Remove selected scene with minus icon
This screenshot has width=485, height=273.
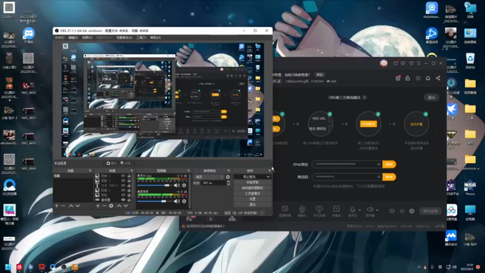[63, 206]
